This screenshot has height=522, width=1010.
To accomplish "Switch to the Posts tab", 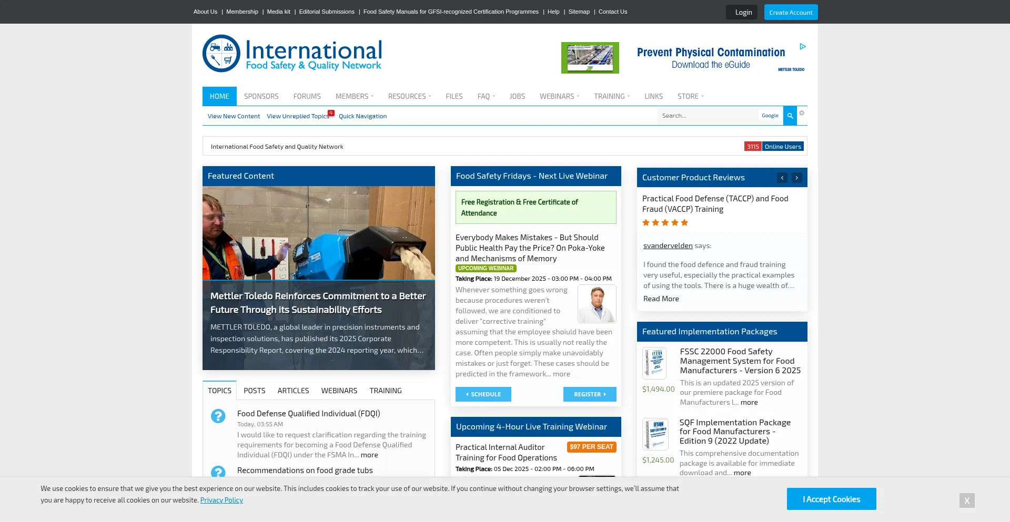I will (x=254, y=391).
